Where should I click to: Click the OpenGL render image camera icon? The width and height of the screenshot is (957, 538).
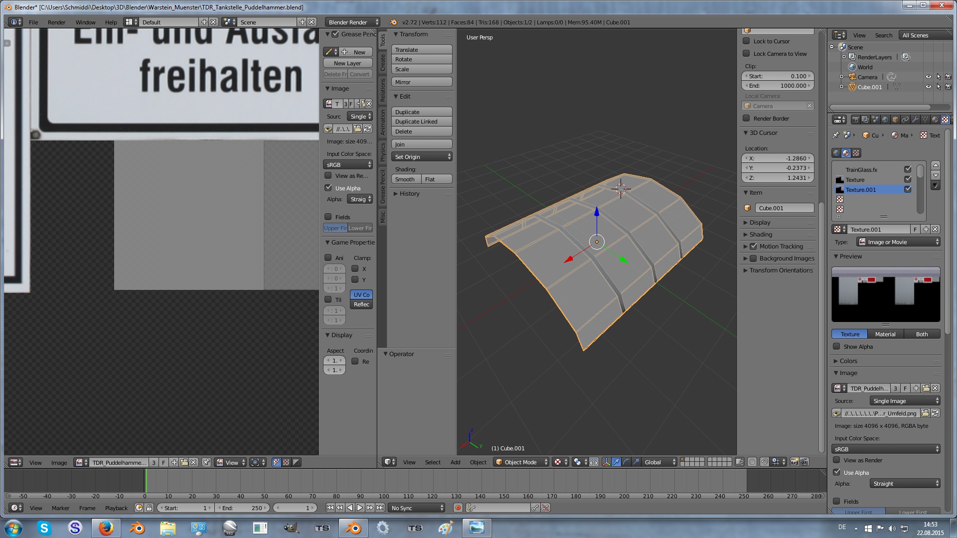(795, 462)
